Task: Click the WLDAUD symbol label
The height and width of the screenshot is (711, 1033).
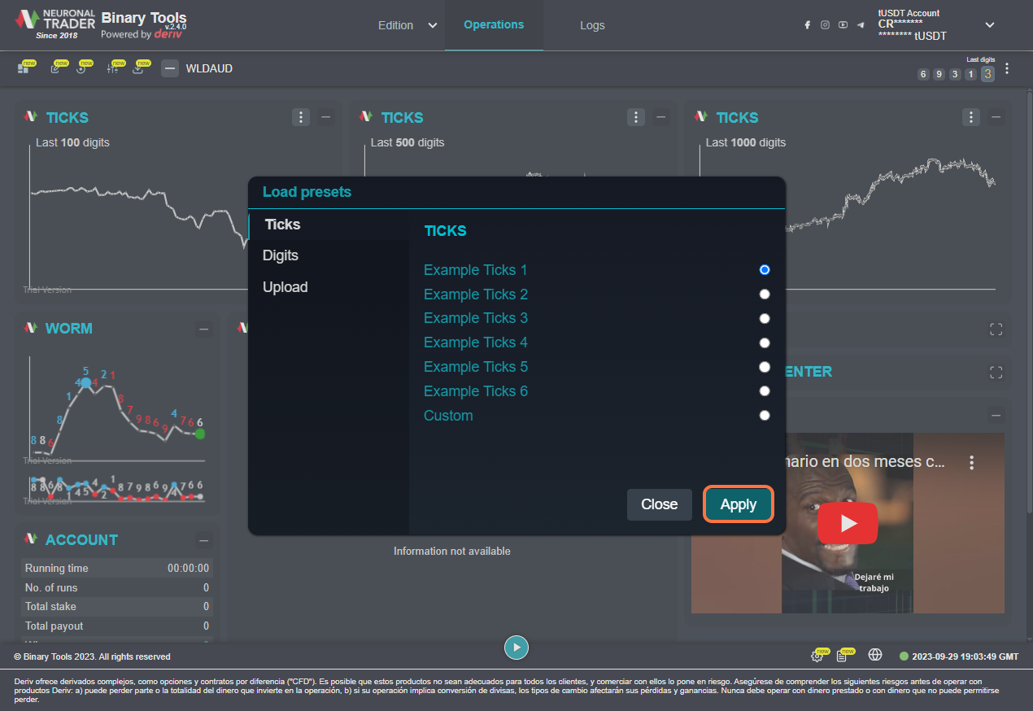Action: [x=209, y=68]
